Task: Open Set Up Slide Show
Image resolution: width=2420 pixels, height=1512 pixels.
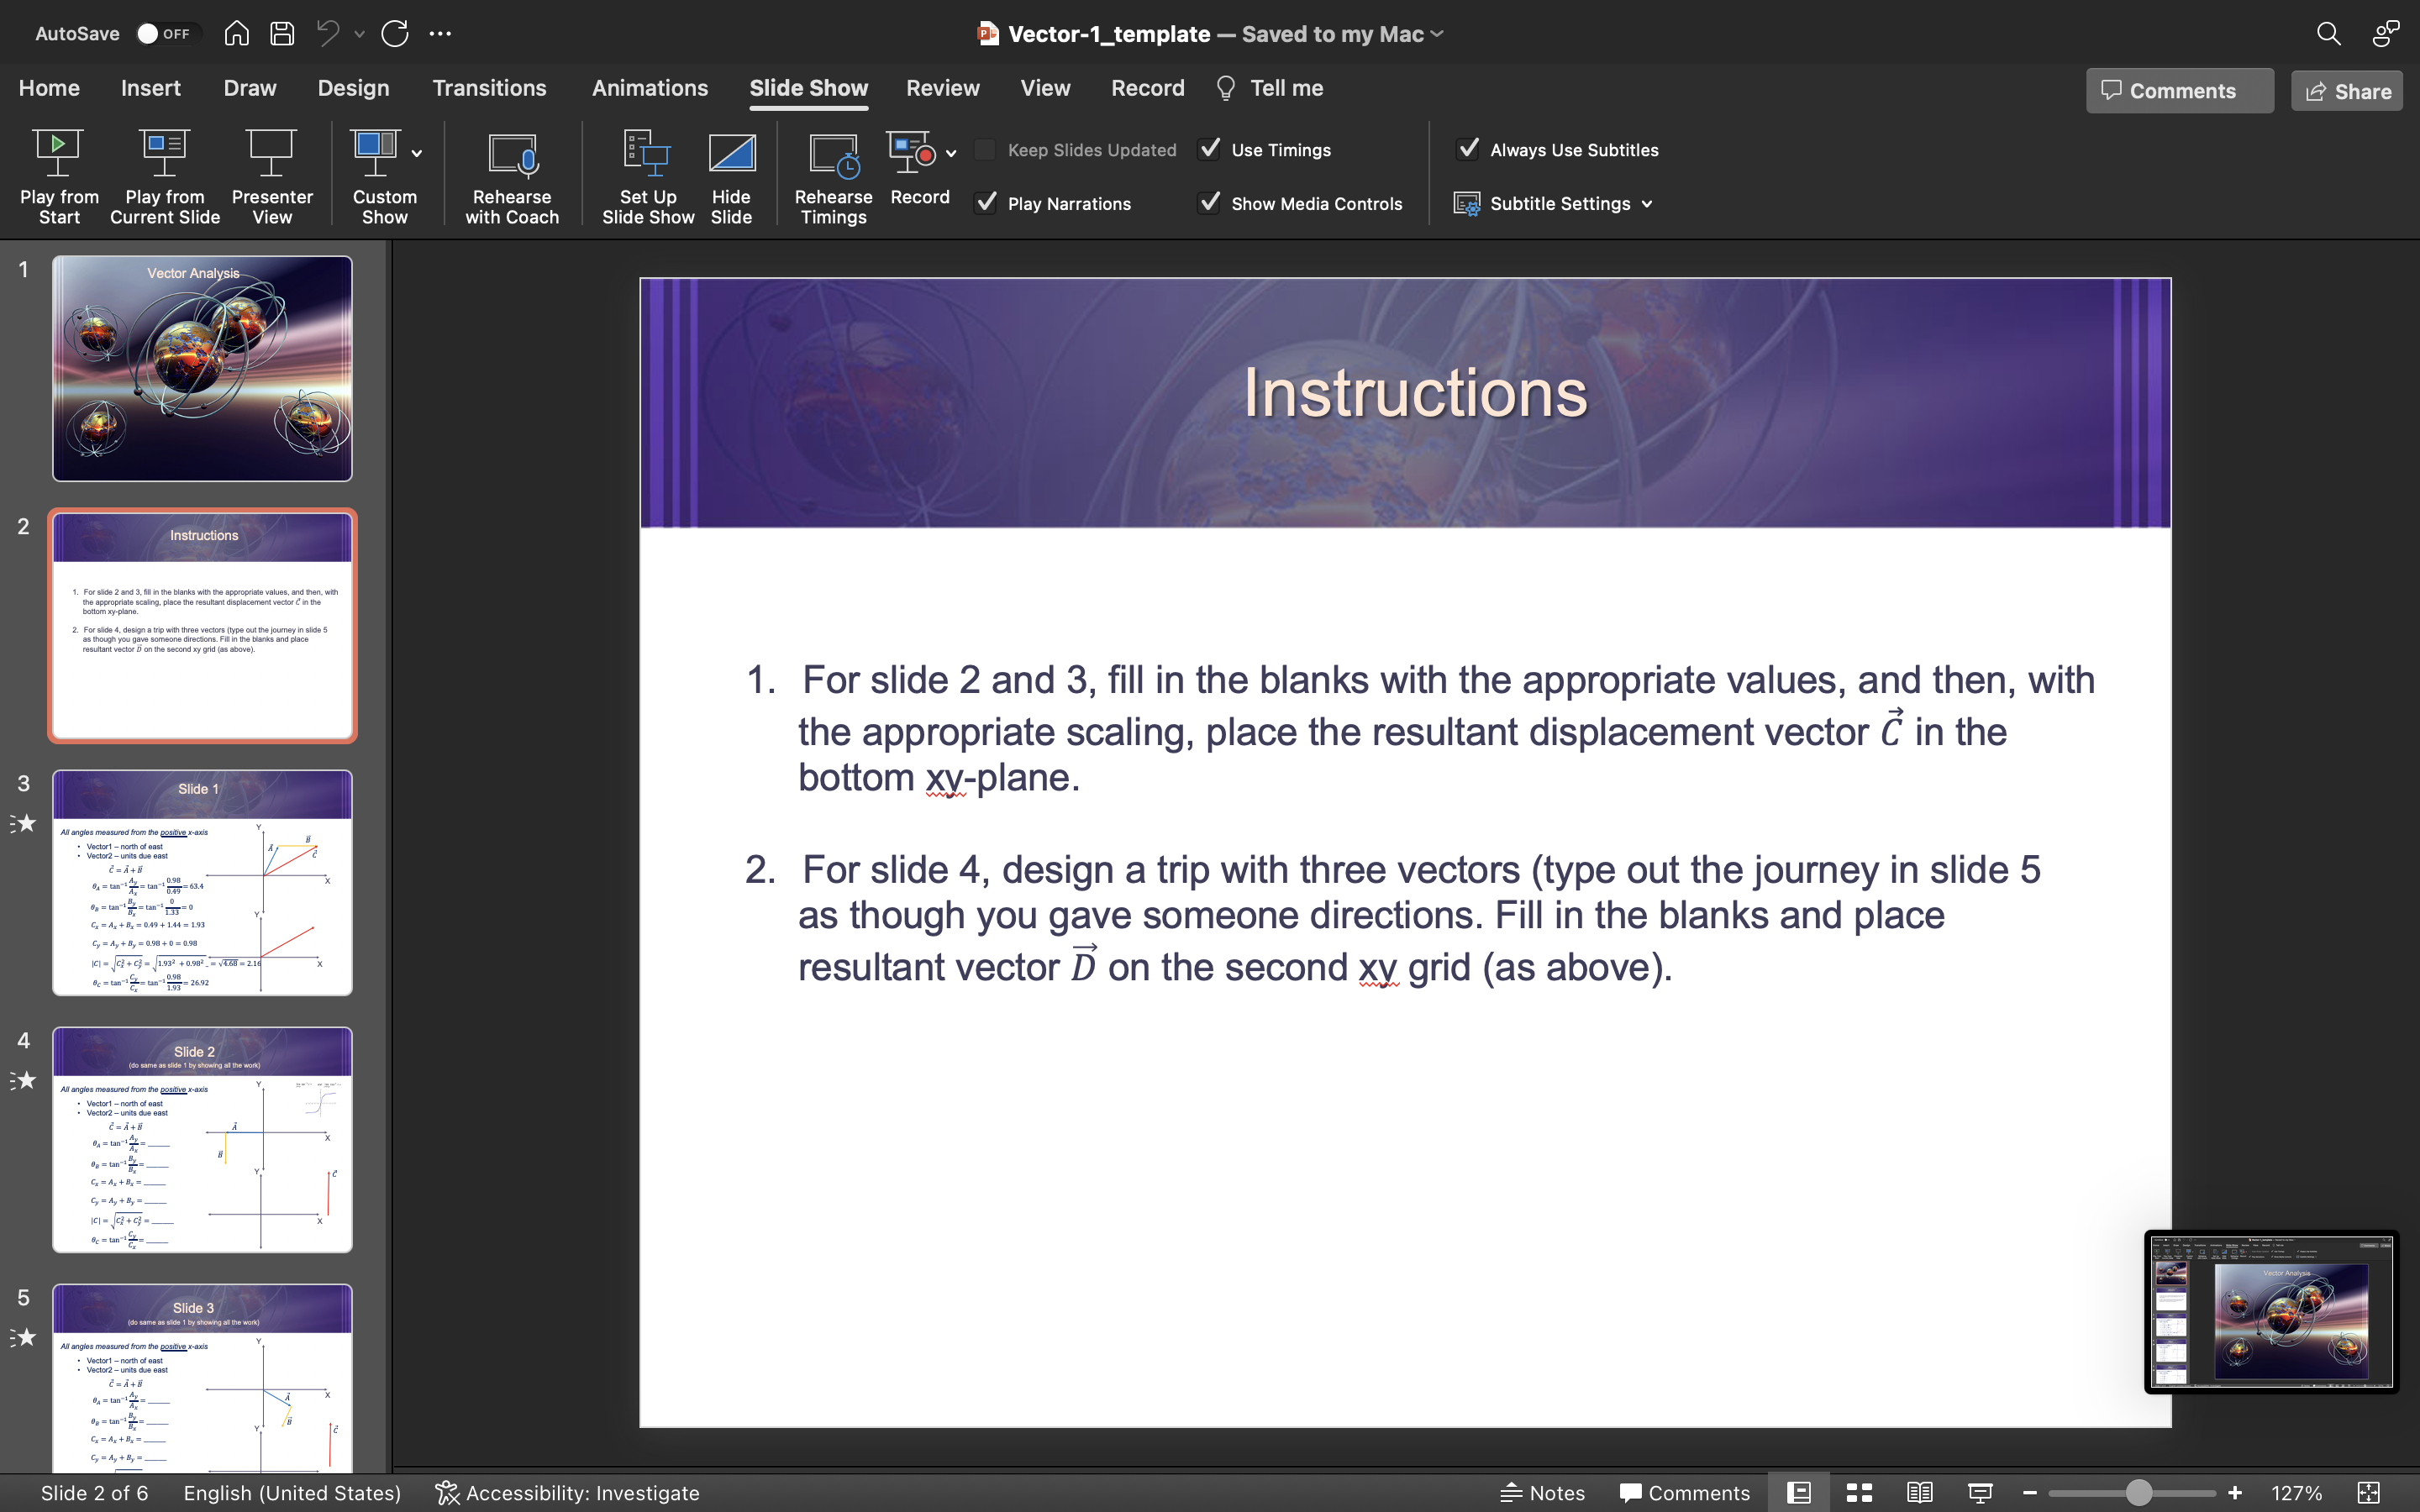Action: [x=647, y=176]
